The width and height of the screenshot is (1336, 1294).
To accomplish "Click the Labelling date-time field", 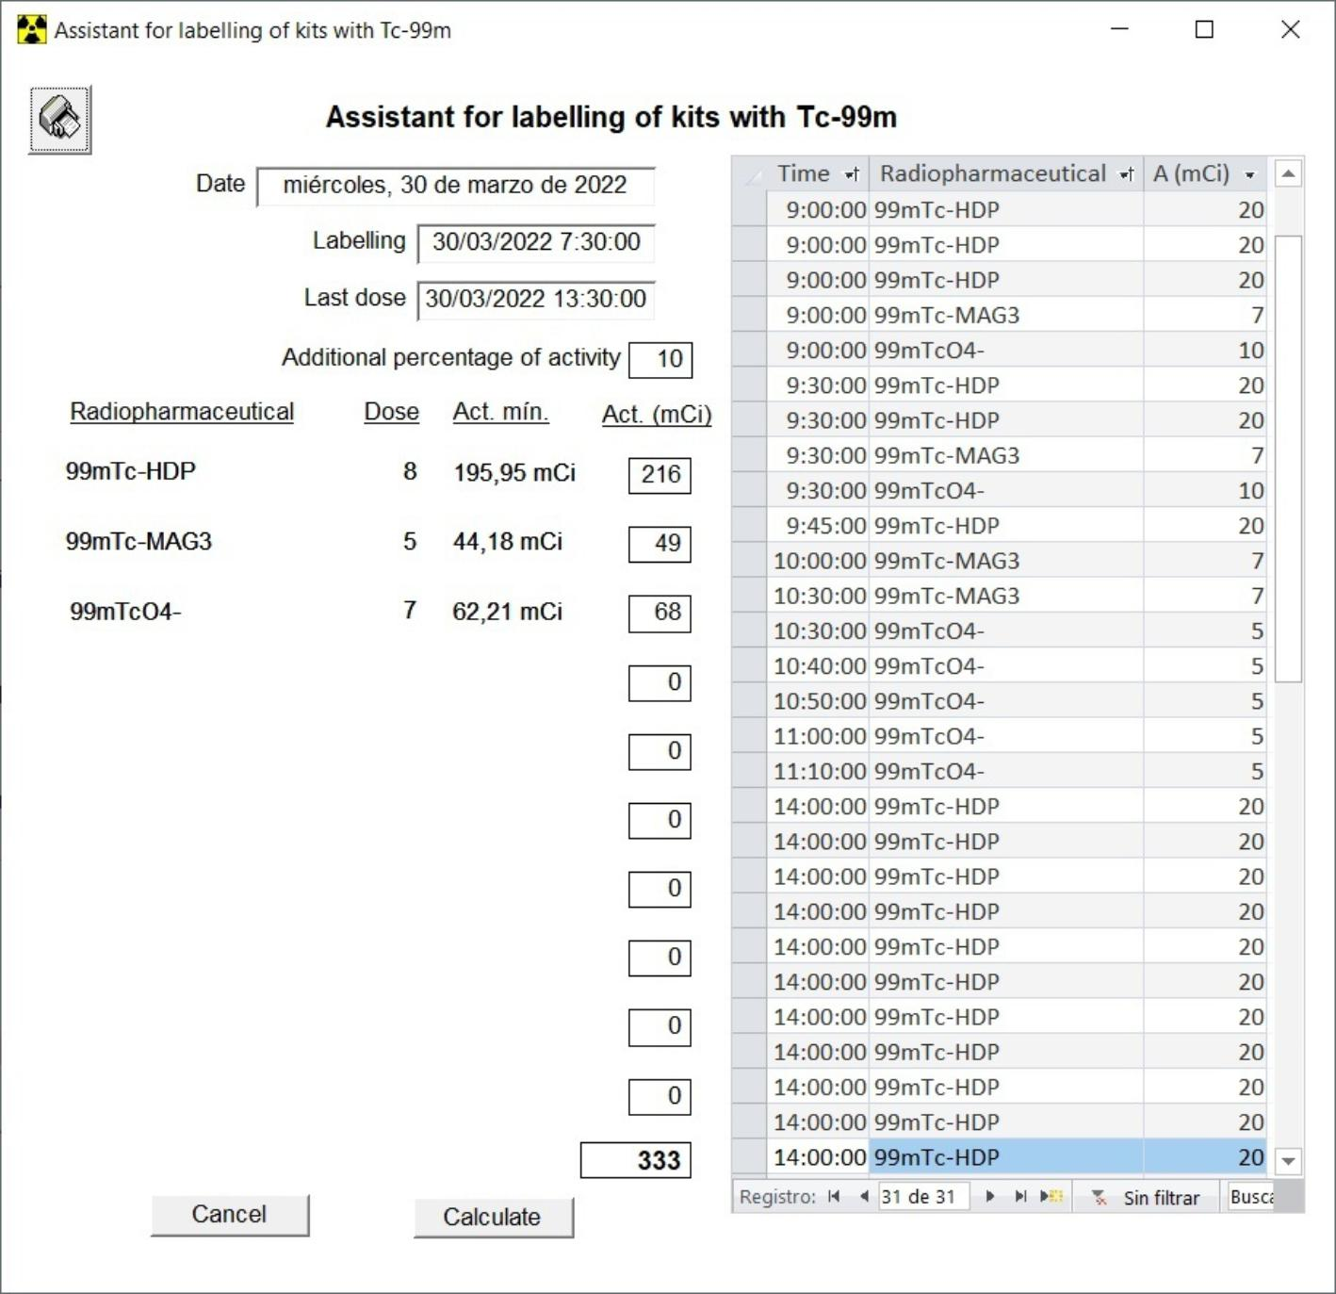I will (536, 243).
